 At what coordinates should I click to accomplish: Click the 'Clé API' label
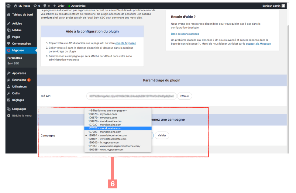[x=46, y=96]
